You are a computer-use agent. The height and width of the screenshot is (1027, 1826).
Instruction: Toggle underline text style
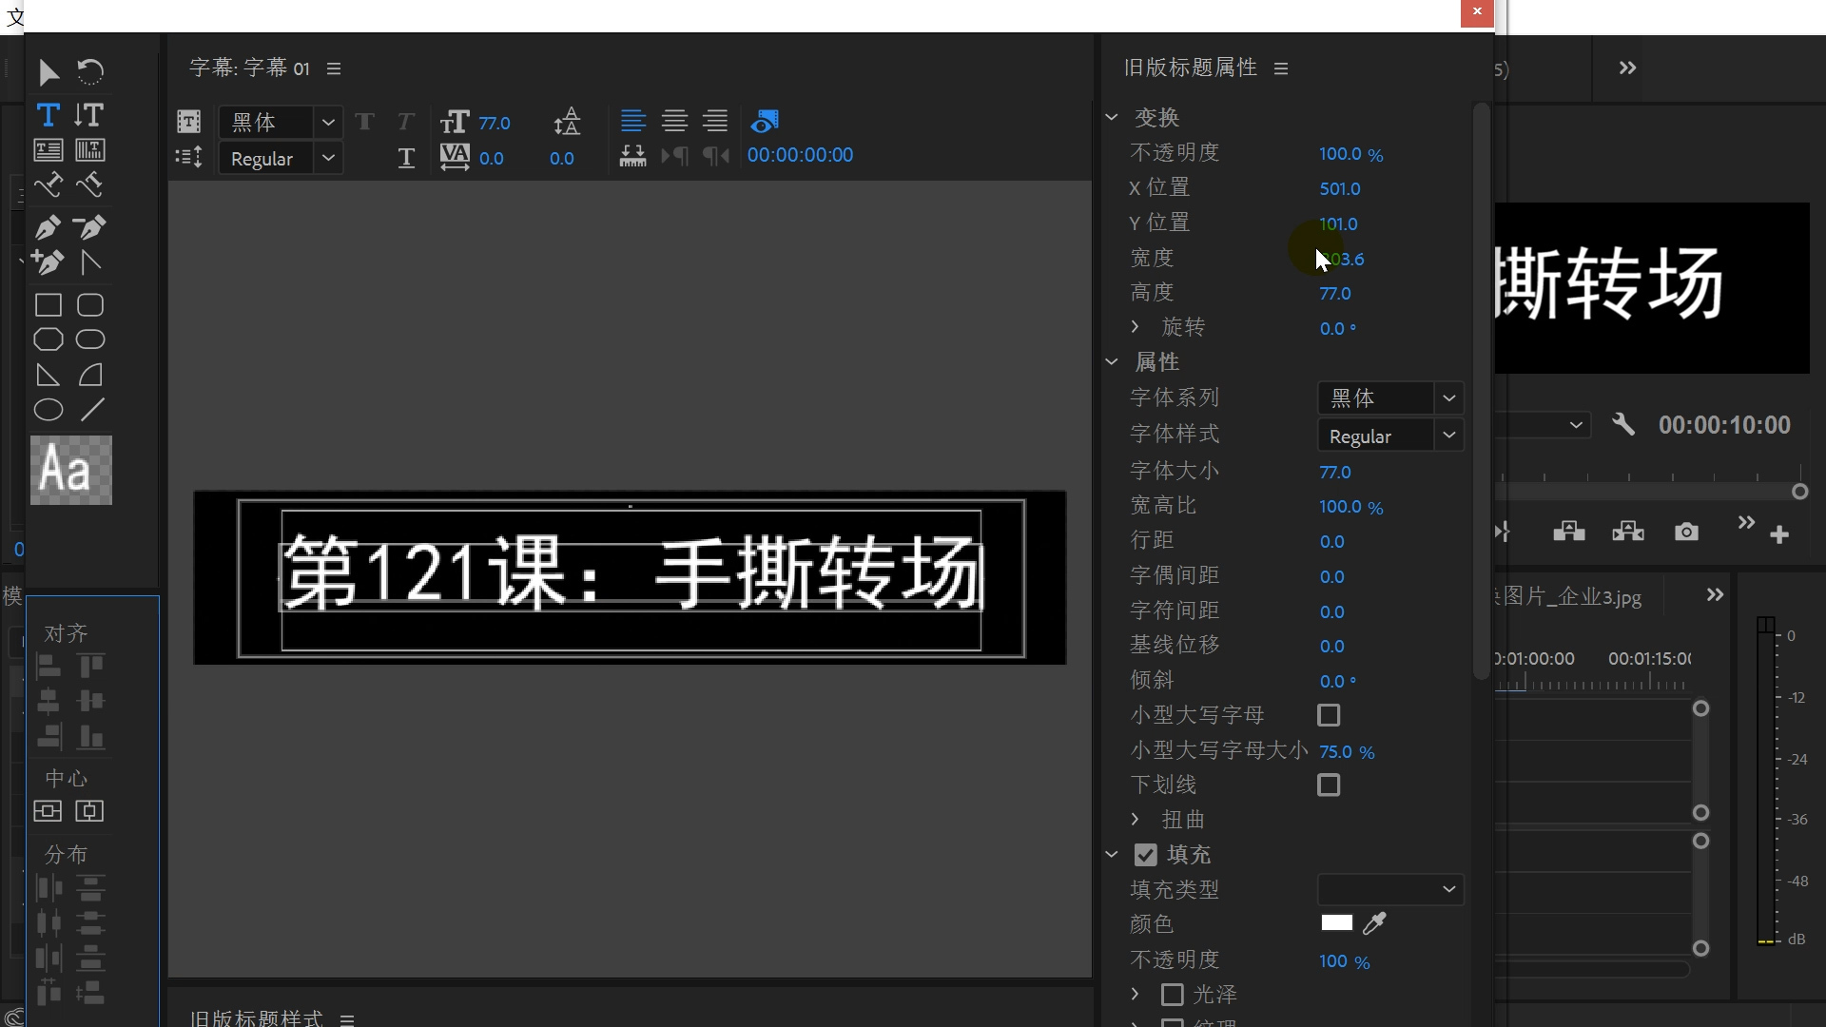click(x=406, y=158)
